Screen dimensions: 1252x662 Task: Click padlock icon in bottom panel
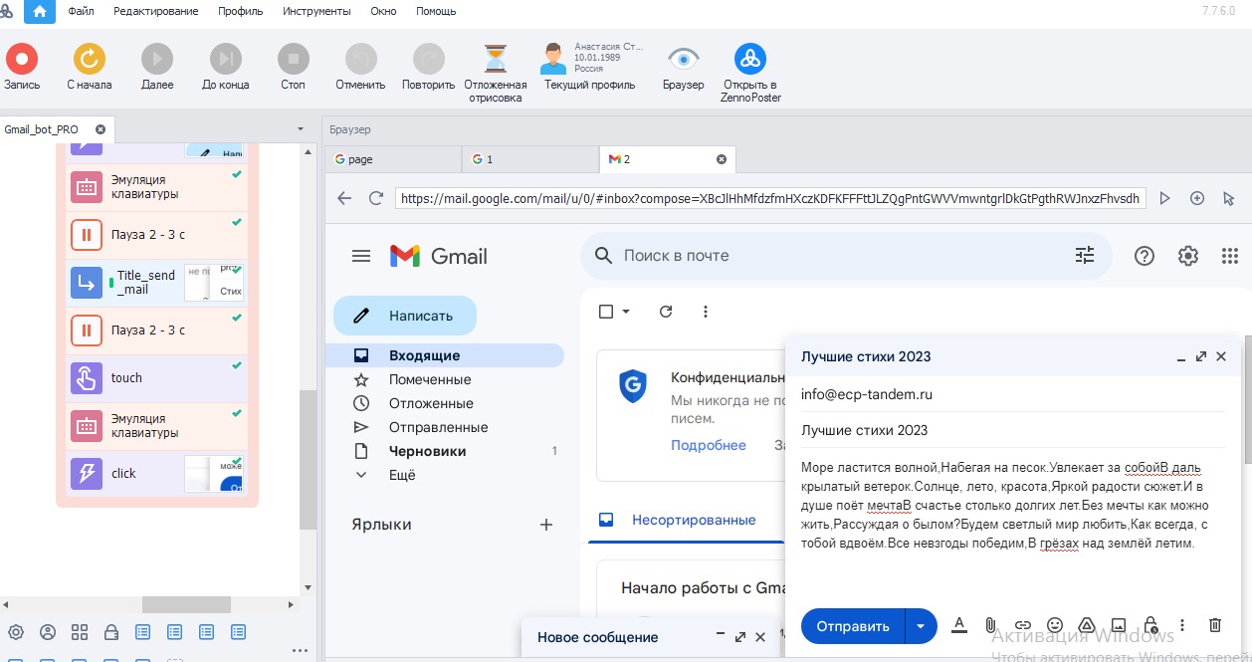pos(111,632)
